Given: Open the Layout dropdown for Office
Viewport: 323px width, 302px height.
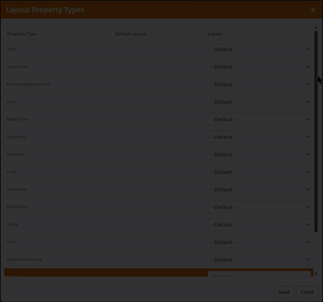Looking at the screenshot, I should coord(259,224).
